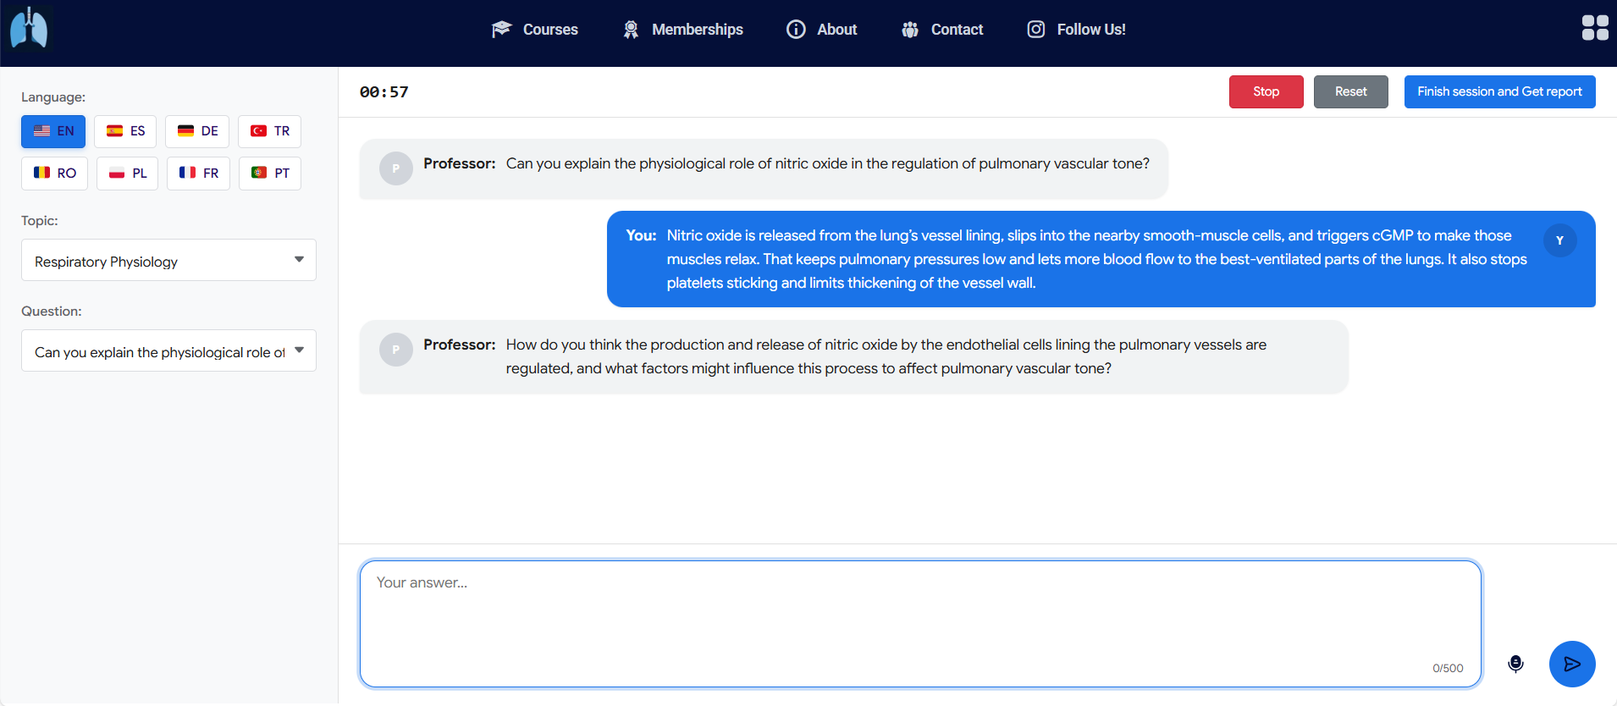
Task: Click your nitric oxide answer message
Action: point(1101,259)
